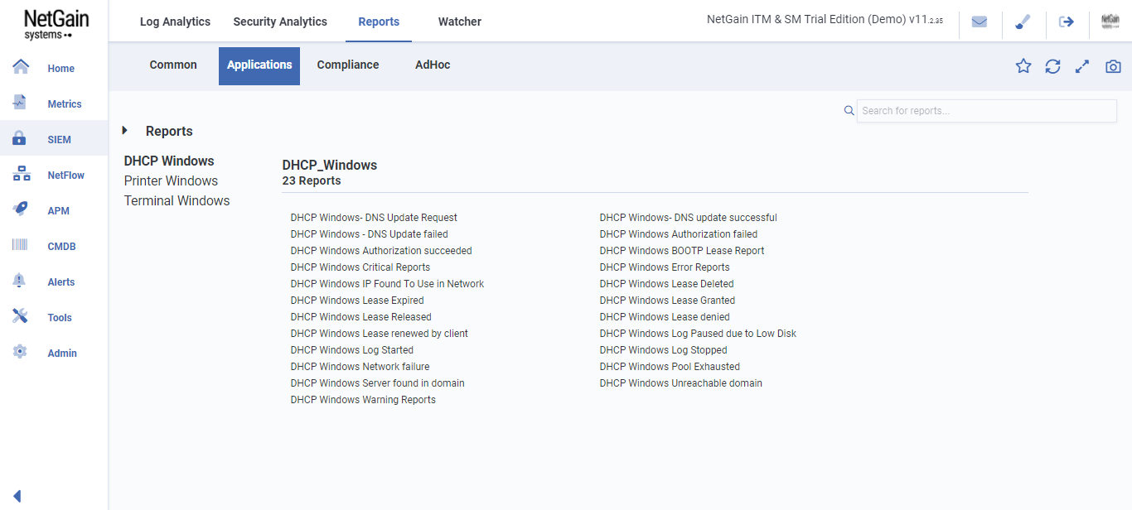
Task: Click the Reports tree label
Action: [x=169, y=131]
